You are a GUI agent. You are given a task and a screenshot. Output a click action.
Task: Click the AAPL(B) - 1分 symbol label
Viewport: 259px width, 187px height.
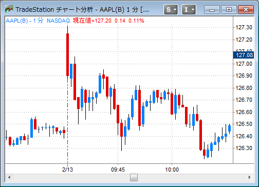tap(25, 21)
